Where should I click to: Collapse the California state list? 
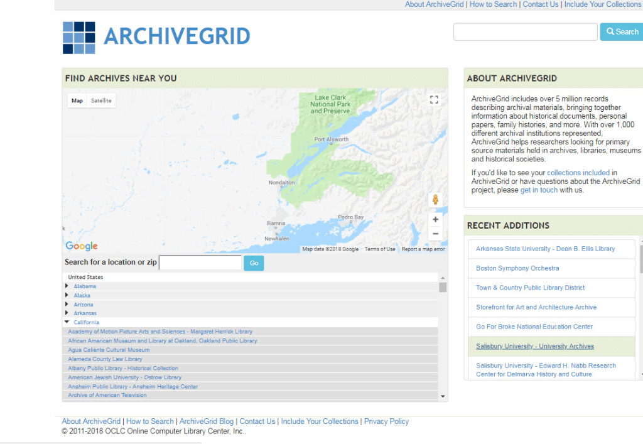point(67,322)
